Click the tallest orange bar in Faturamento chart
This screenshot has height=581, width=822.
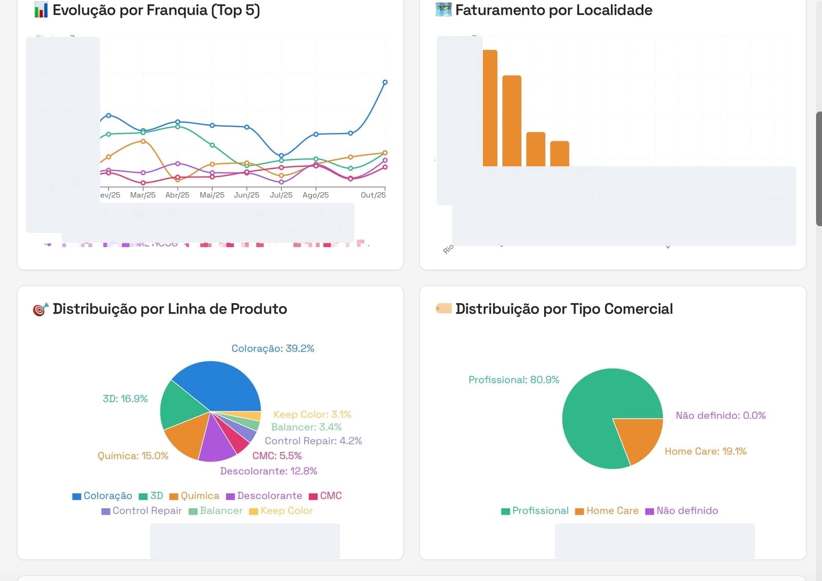tap(490, 108)
